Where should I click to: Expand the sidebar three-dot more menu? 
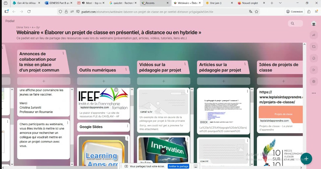[x=314, y=93]
